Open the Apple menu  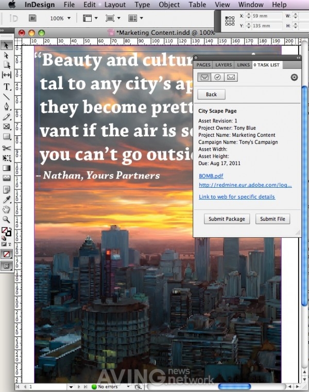click(x=11, y=5)
